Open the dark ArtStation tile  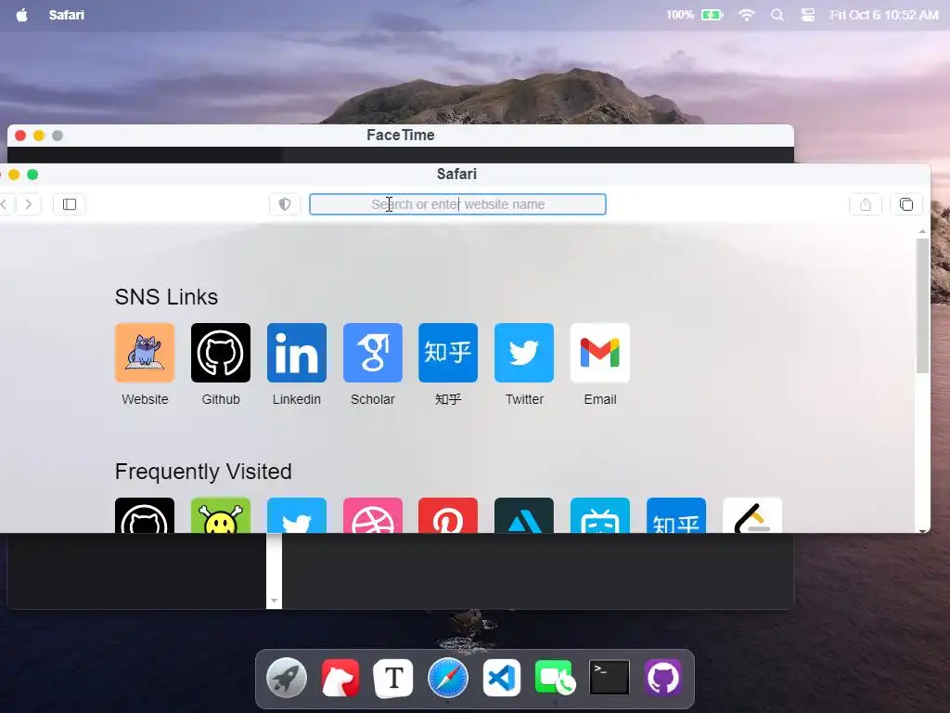tap(524, 515)
